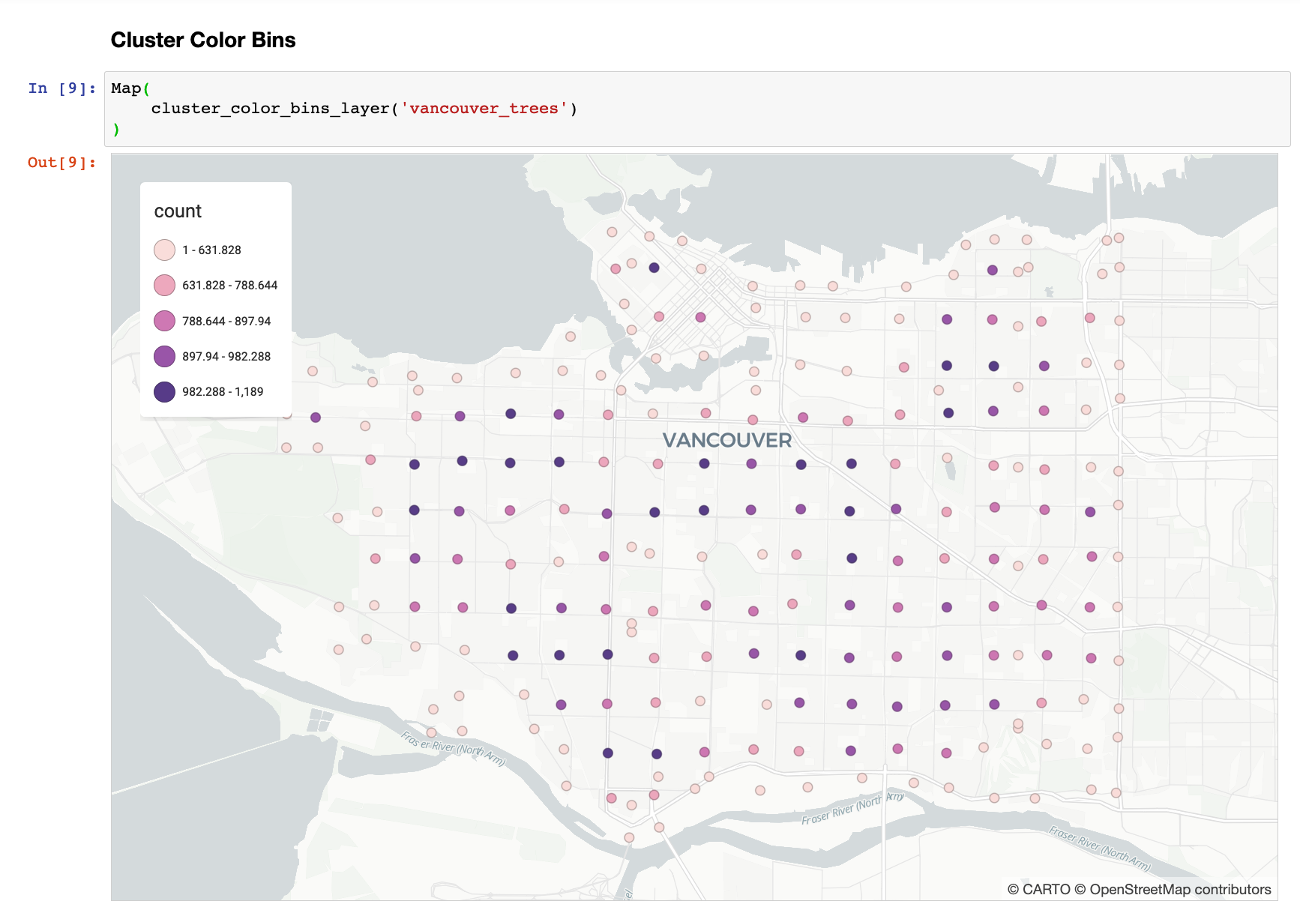
Task: Select the magenta legend circle for 788.644 - 897.94
Action: (x=164, y=320)
